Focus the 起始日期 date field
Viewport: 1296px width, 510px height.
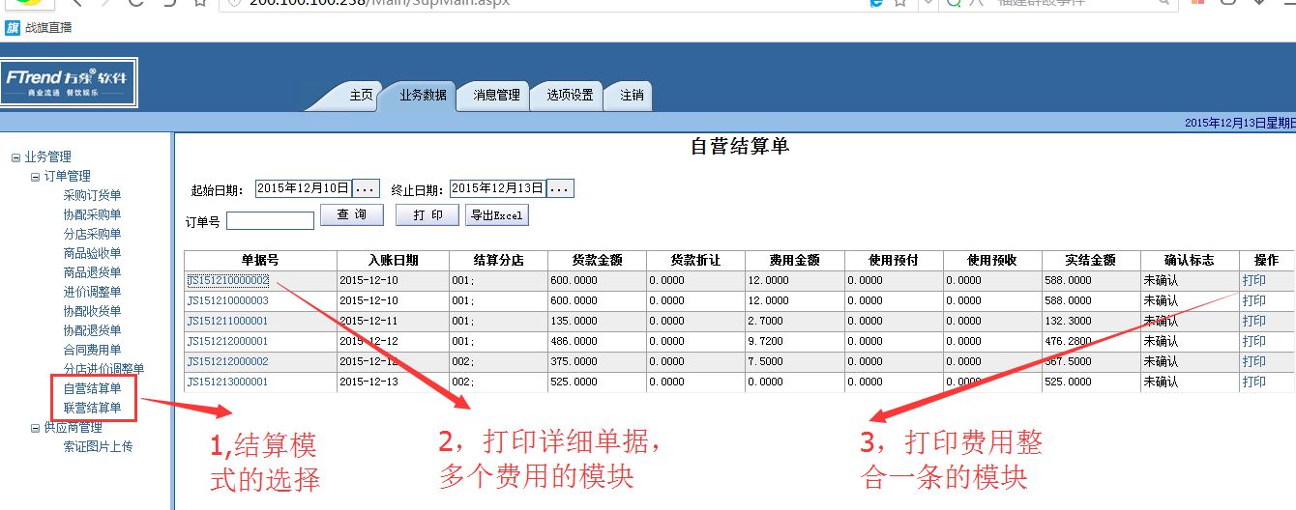coord(303,188)
